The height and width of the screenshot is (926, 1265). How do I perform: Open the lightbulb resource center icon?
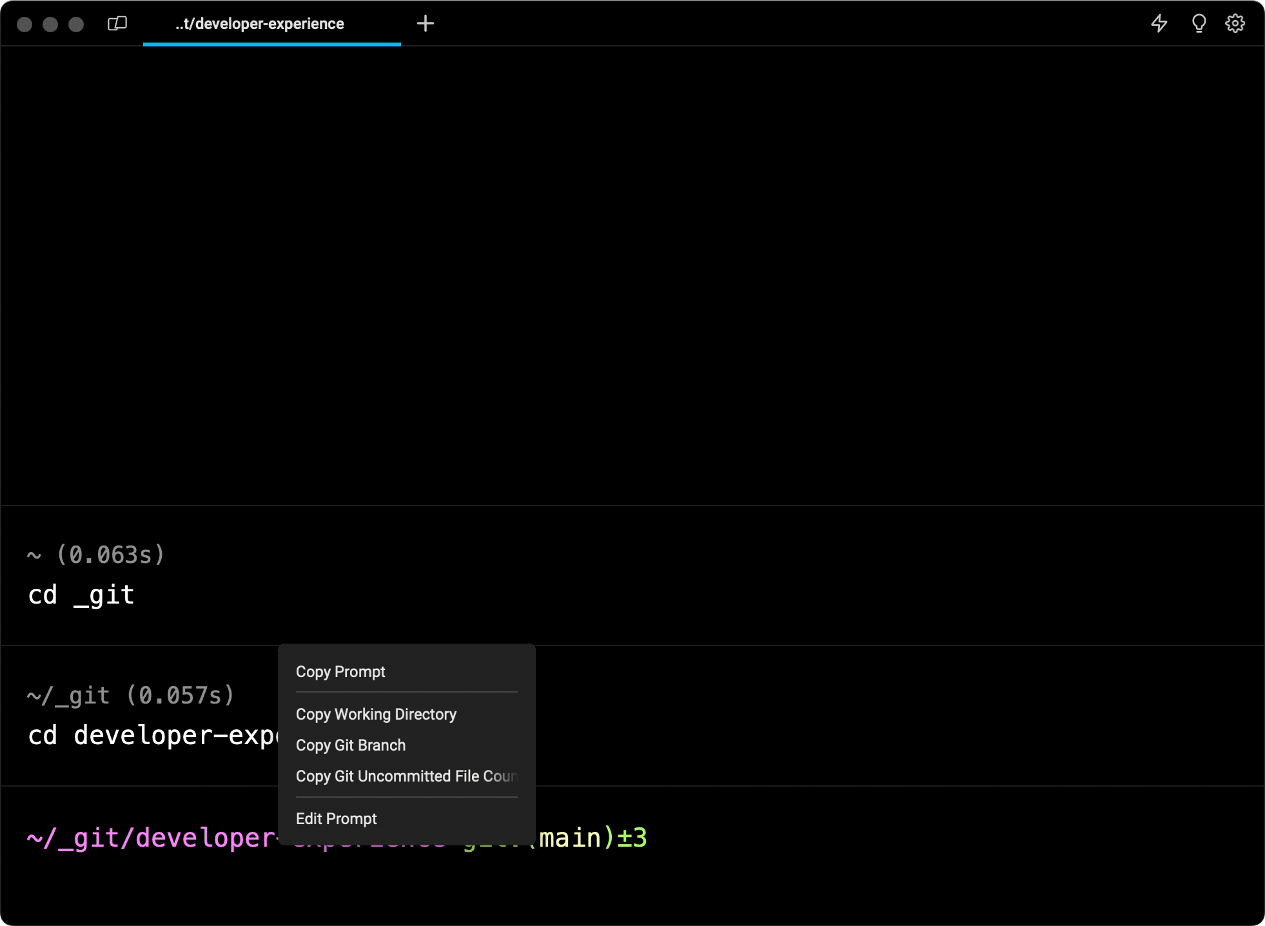tap(1199, 24)
